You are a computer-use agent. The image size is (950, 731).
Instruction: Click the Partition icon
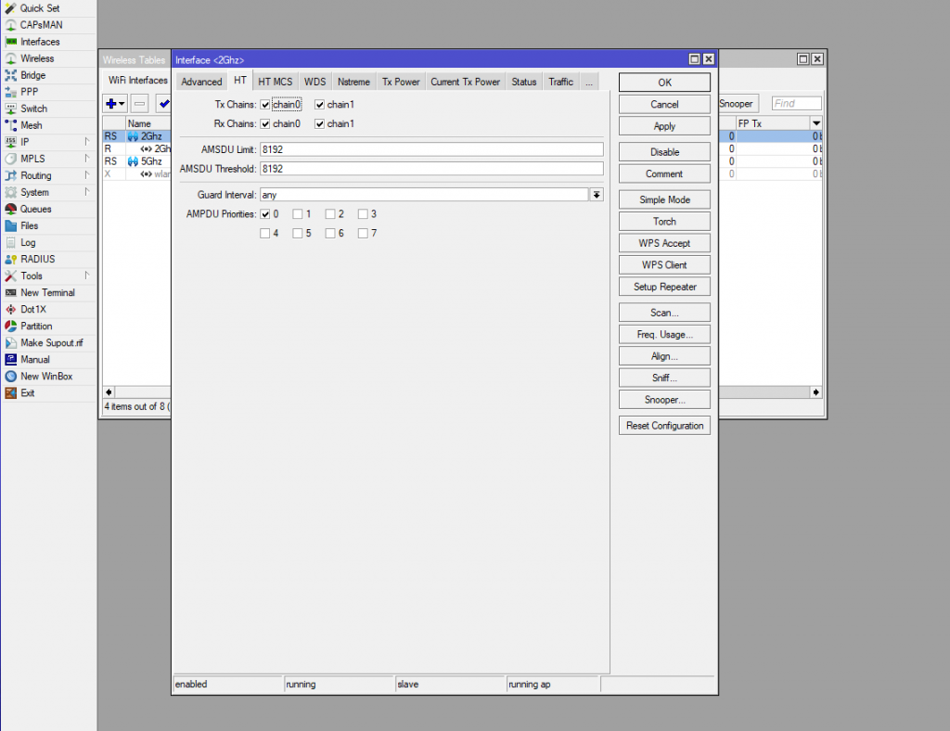[x=11, y=326]
